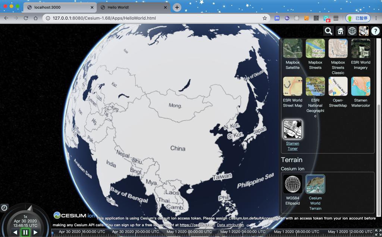382x237 pixels.
Task: Click the China label on the globe
Action: pos(178,148)
